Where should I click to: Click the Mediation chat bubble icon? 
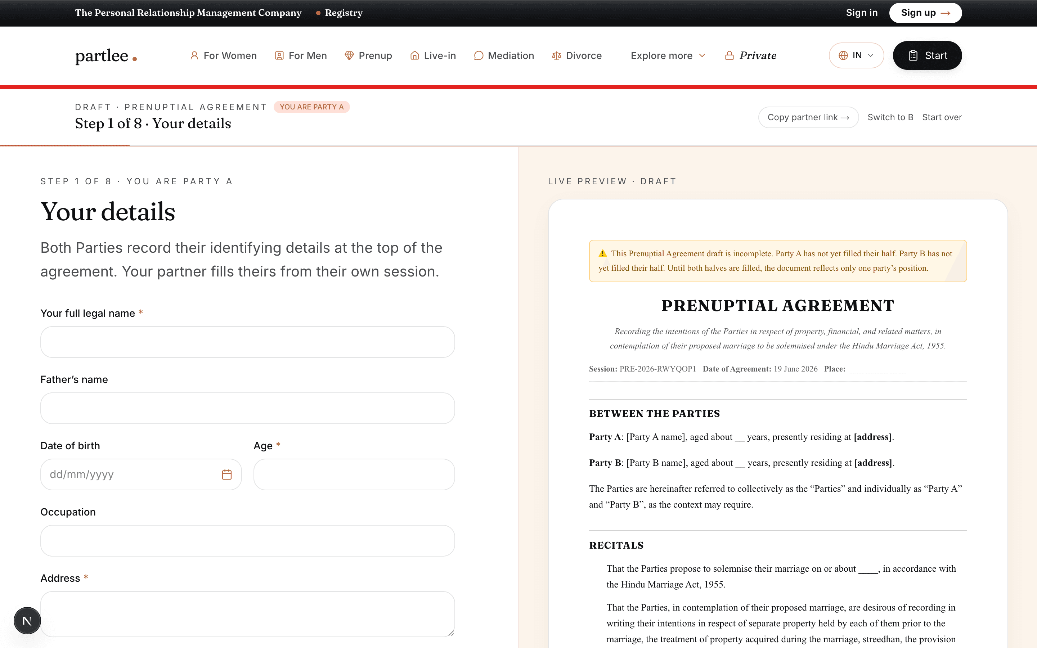479,56
